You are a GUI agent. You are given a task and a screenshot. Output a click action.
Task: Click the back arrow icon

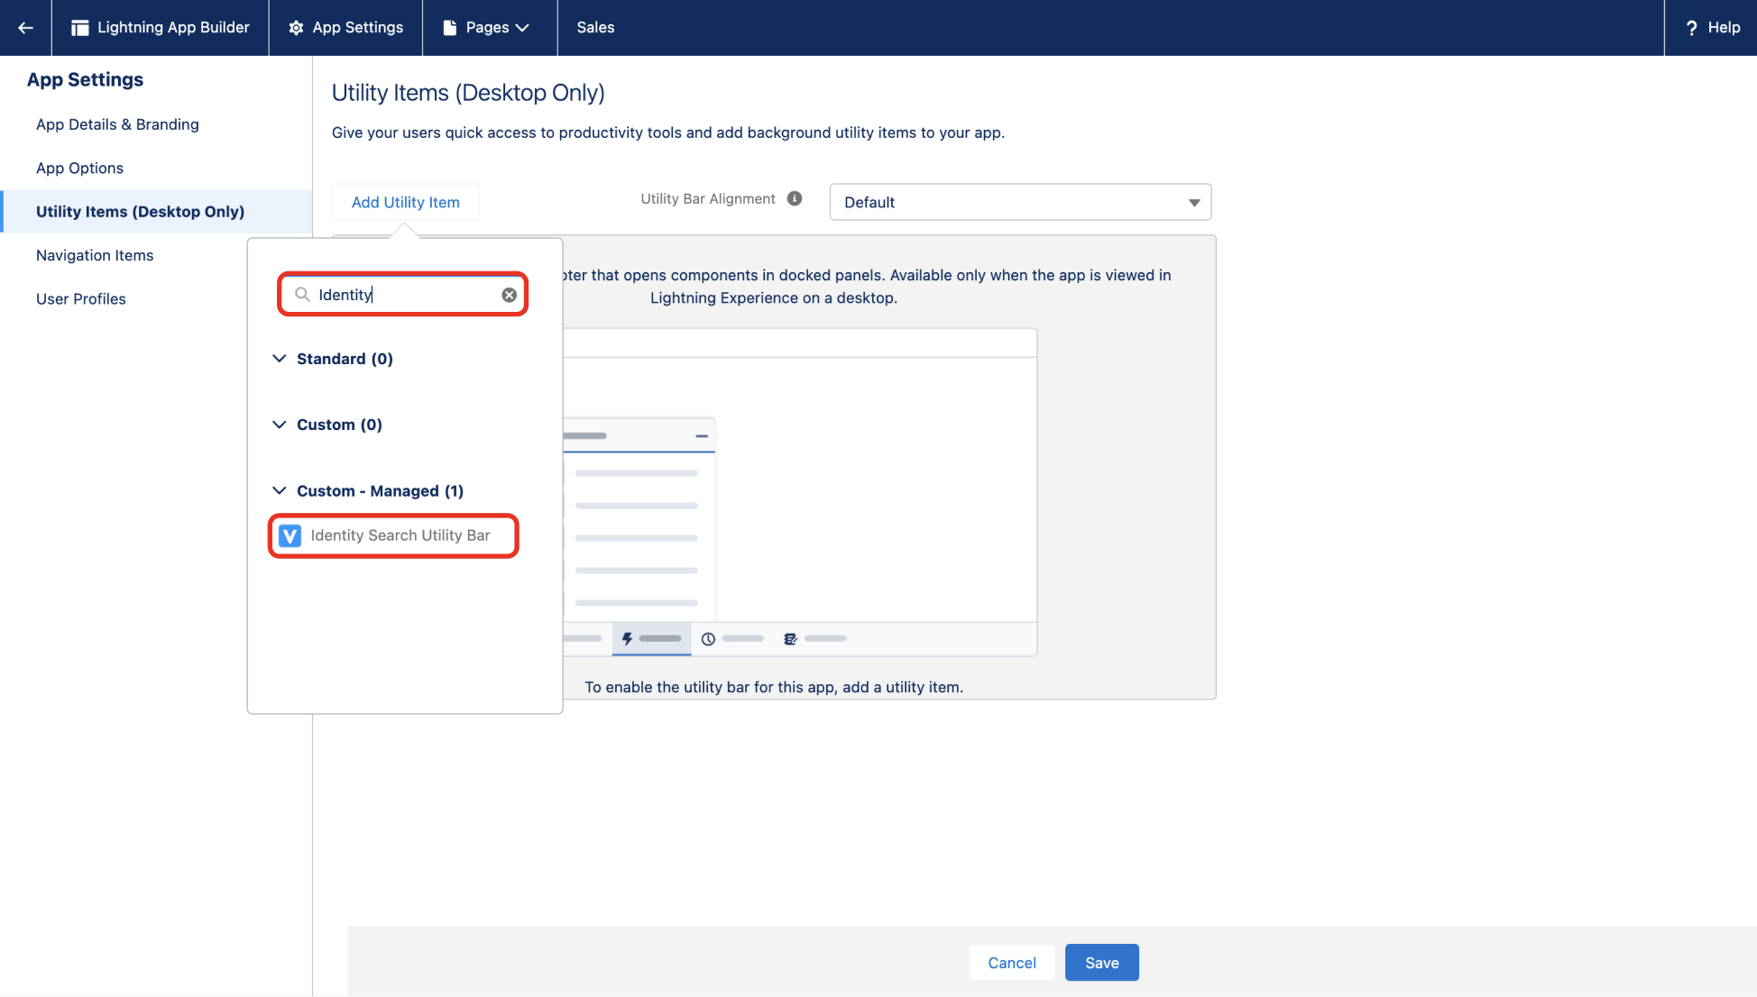(25, 28)
